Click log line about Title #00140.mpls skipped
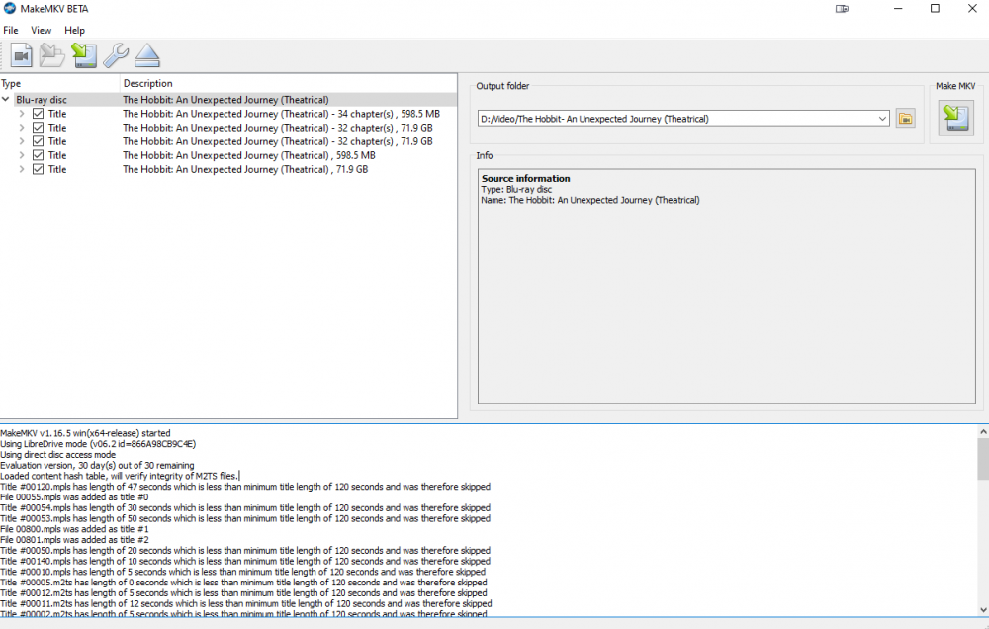The image size is (989, 629). tap(245, 561)
